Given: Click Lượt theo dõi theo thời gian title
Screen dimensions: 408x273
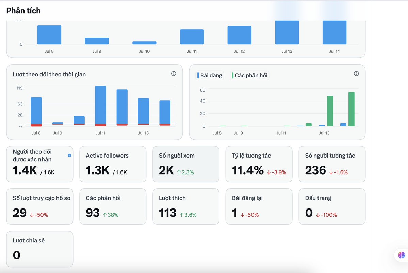Looking at the screenshot, I should 49,74.
